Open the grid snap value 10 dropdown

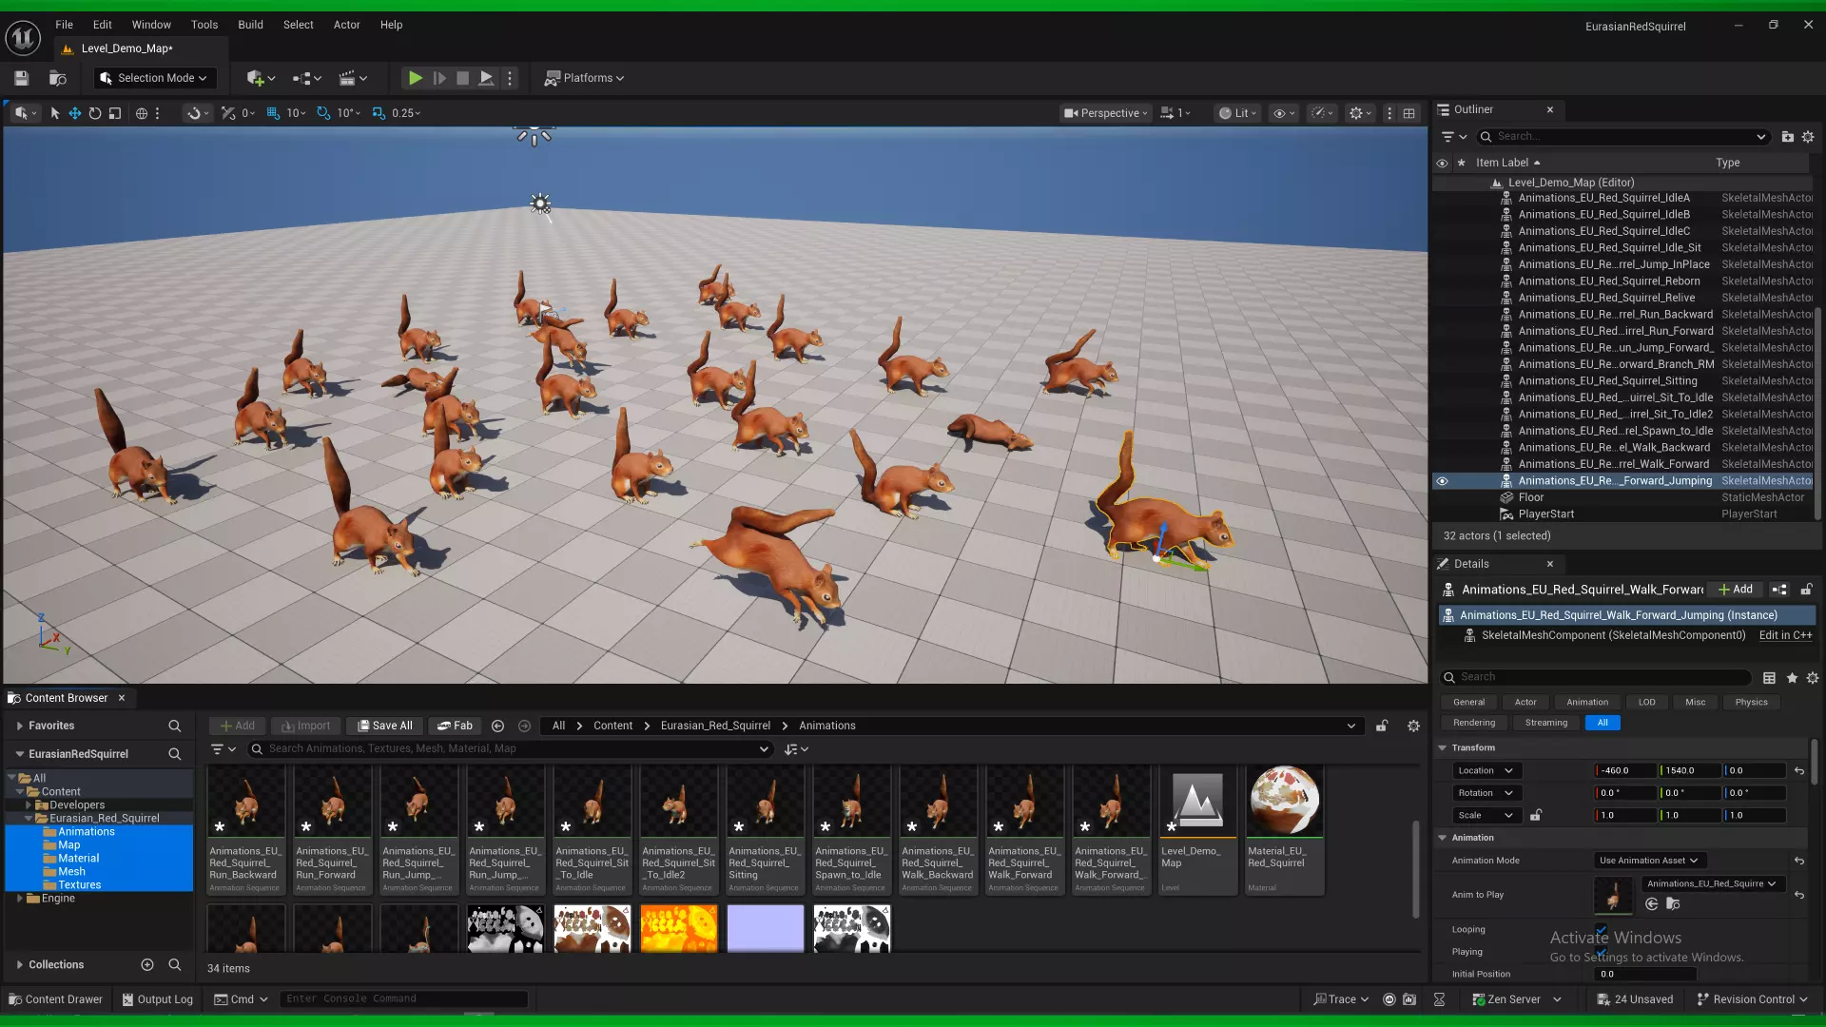click(296, 113)
